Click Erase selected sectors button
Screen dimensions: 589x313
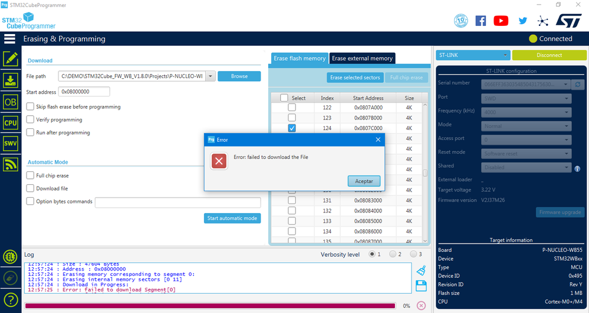(355, 77)
